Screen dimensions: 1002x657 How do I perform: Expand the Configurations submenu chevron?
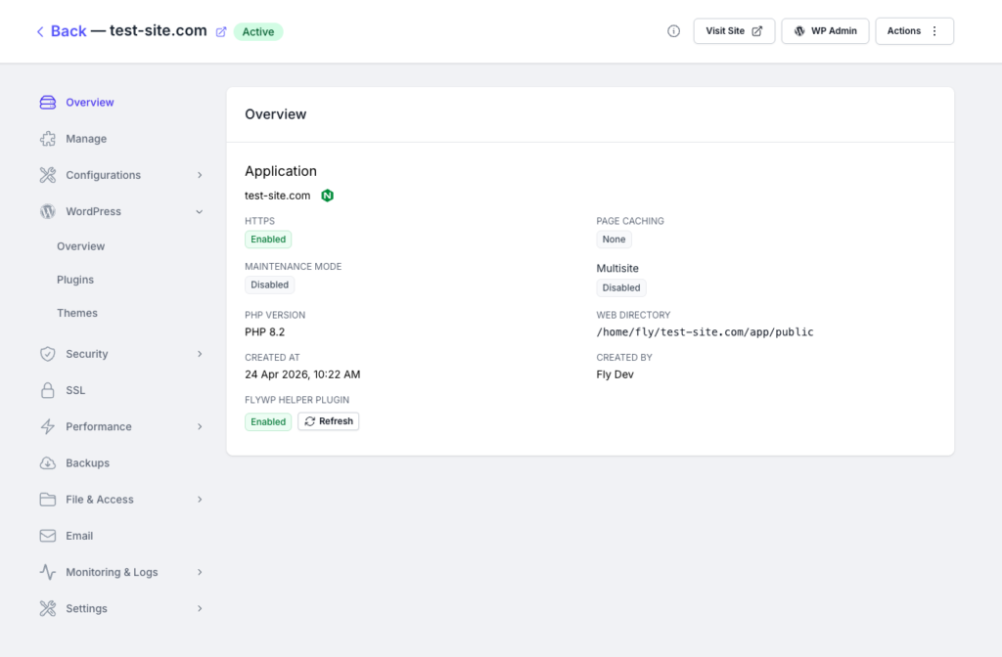pos(200,175)
